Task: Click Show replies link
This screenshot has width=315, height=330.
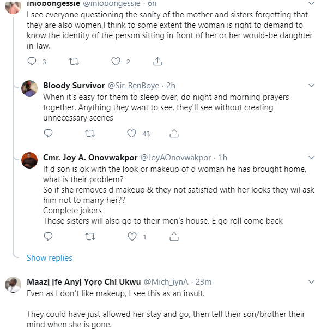Action: tap(50, 258)
